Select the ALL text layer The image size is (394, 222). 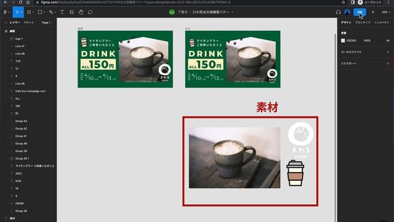pyautogui.click(x=17, y=99)
